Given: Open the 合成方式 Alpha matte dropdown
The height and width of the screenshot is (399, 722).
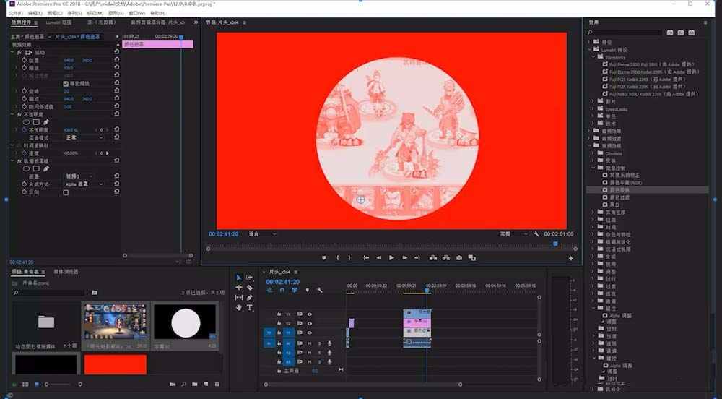Looking at the screenshot, I should [84, 184].
